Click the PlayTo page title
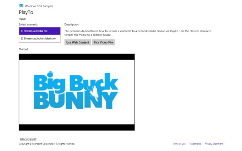This screenshot has height=151, width=242. pos(26,12)
